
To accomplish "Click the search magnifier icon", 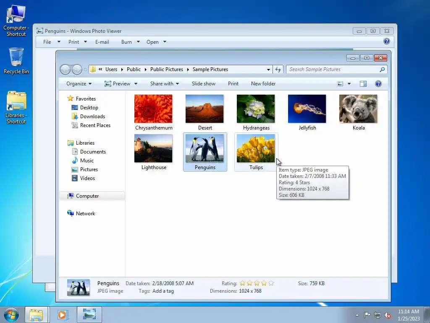I will pyautogui.click(x=382, y=69).
